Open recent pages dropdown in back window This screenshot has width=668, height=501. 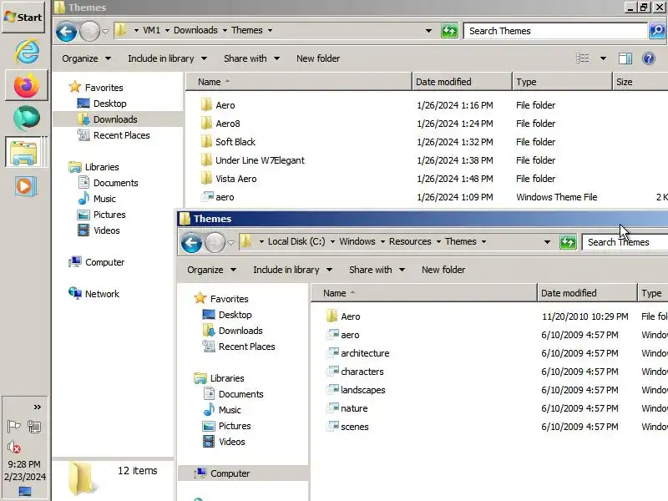click(x=105, y=31)
